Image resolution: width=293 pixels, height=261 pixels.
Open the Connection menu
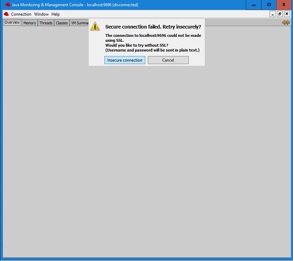(x=21, y=14)
